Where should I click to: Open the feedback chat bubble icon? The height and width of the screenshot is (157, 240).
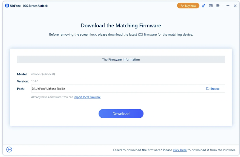coord(211,6)
